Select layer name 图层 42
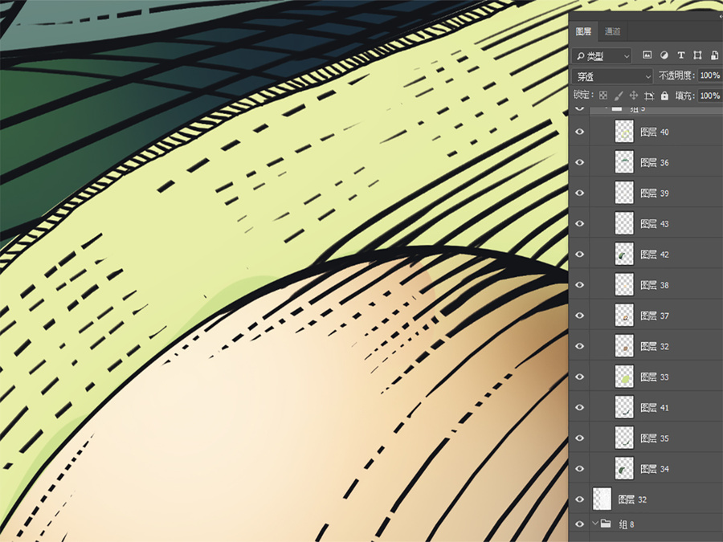This screenshot has height=542, width=723. 654,255
